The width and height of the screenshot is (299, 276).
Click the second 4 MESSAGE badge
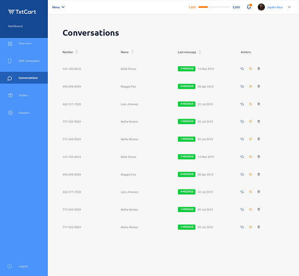pos(186,192)
